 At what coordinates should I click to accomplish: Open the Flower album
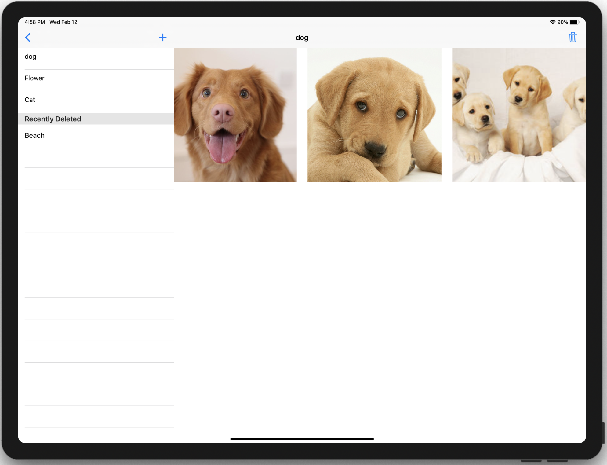[35, 78]
